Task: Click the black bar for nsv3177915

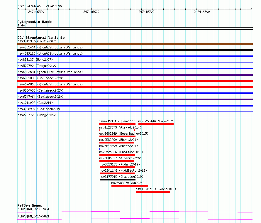Action: coord(117,180)
